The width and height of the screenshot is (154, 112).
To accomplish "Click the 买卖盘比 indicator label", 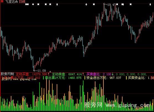I will coord(93,74).
